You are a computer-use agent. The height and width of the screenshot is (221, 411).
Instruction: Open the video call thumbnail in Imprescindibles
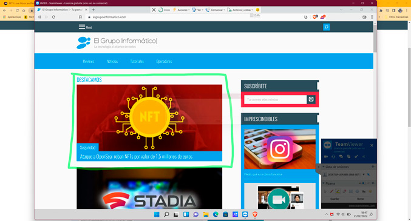[x=280, y=197]
